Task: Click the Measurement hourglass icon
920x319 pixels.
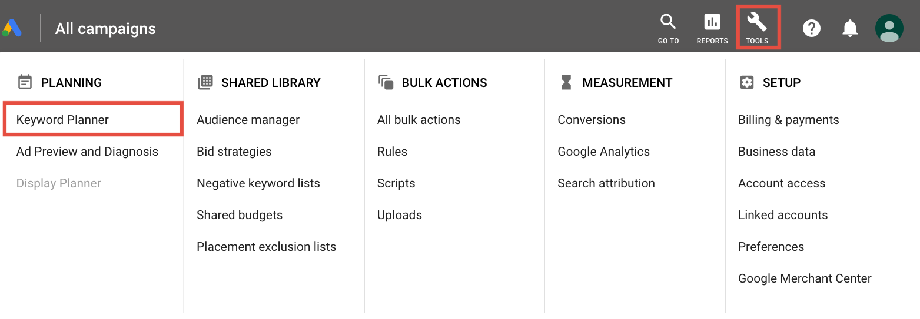Action: click(x=566, y=82)
